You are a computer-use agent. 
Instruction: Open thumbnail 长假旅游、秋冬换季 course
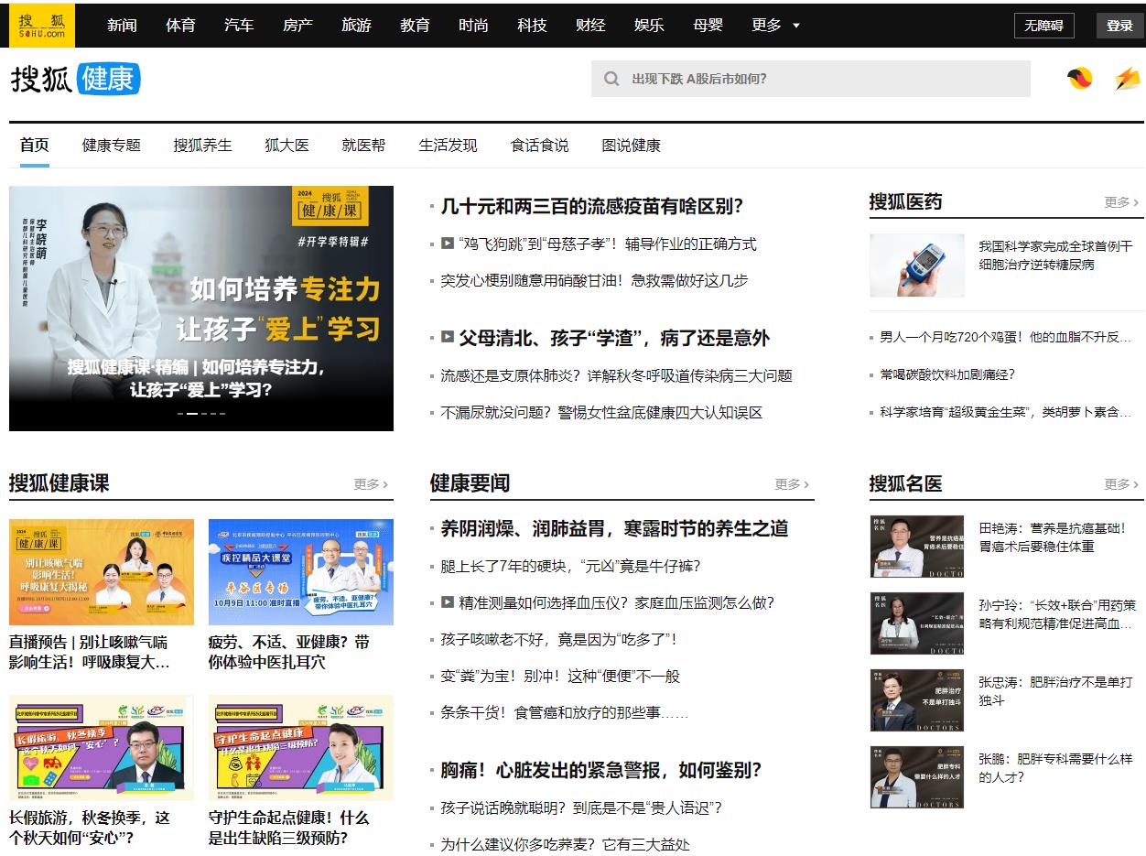pos(102,748)
